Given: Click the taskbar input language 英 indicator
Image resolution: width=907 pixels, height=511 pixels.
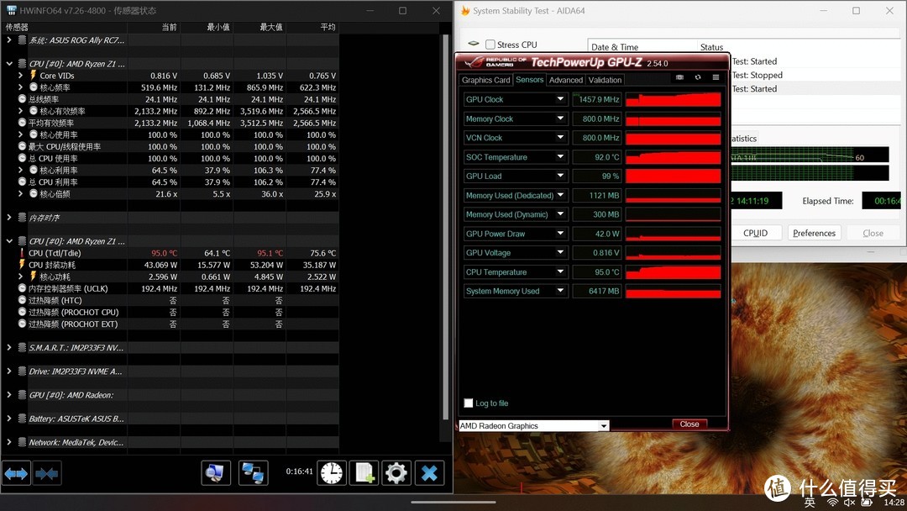Looking at the screenshot, I should tap(810, 503).
